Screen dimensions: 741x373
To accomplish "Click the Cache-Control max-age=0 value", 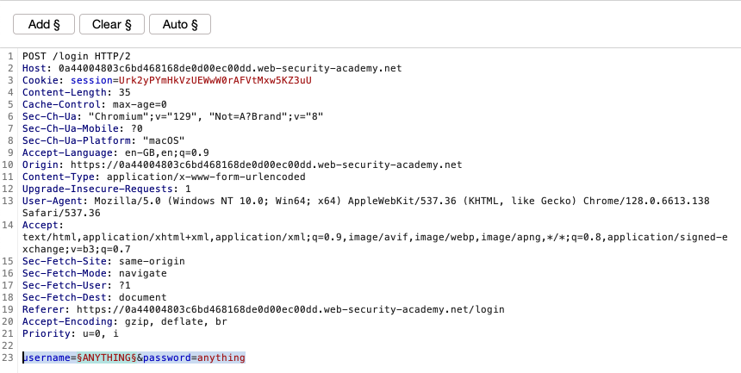I will 140,104.
